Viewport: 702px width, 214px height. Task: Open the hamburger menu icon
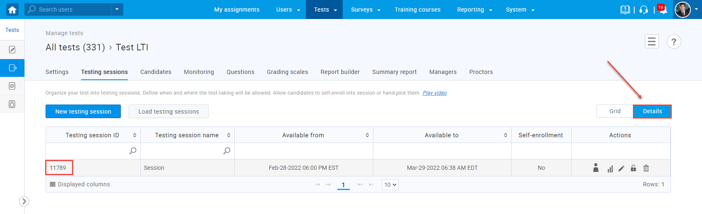[x=652, y=41]
